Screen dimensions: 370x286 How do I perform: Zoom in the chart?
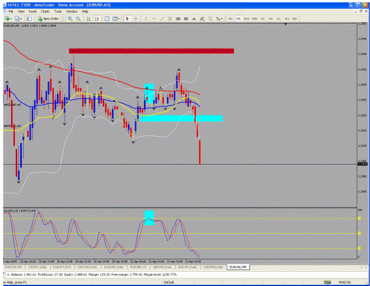[70, 18]
